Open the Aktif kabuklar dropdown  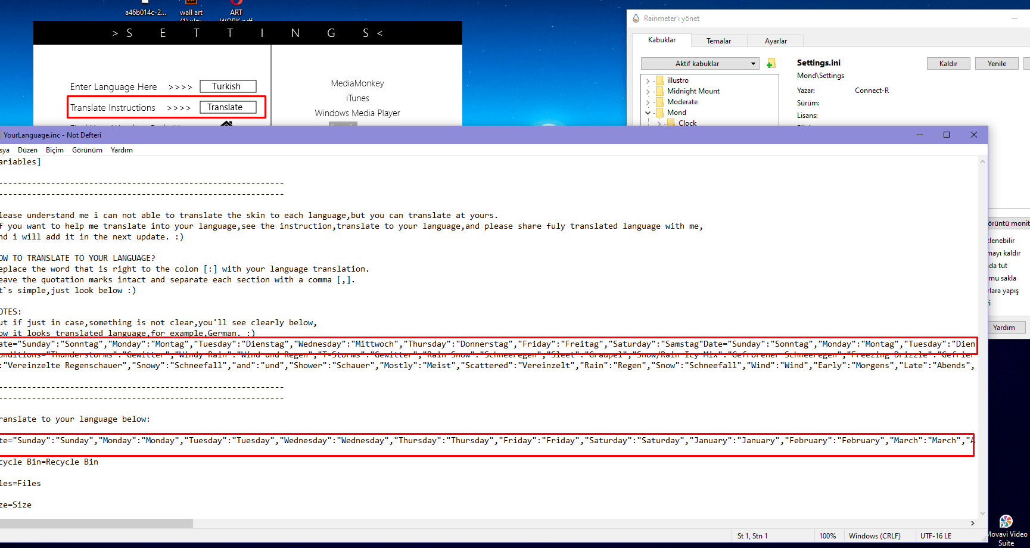point(700,64)
